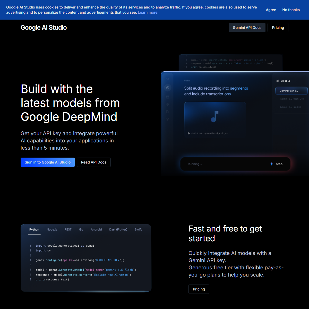
Task: Click the Read API Docs button
Action: point(94,162)
